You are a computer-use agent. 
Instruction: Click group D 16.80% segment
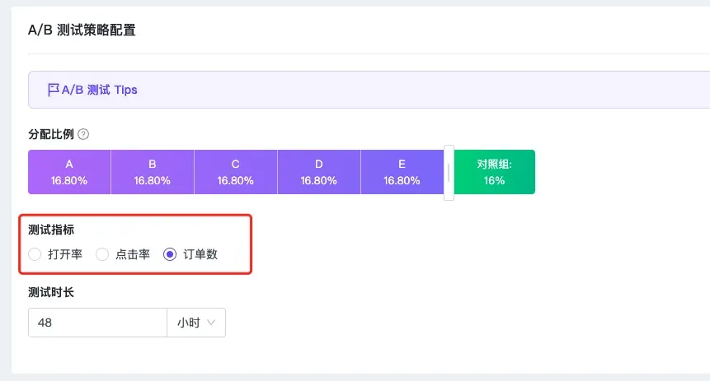pyautogui.click(x=319, y=172)
